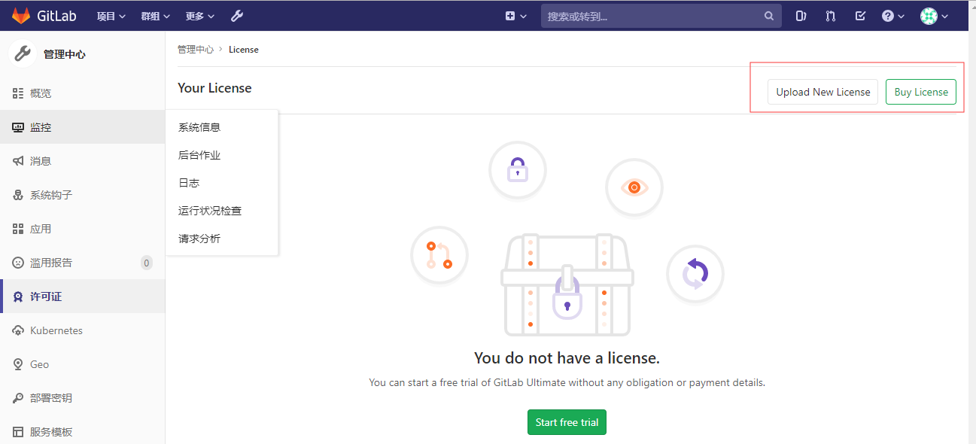Select the 部署密钥 deploy keys icon
The image size is (976, 444).
[18, 397]
